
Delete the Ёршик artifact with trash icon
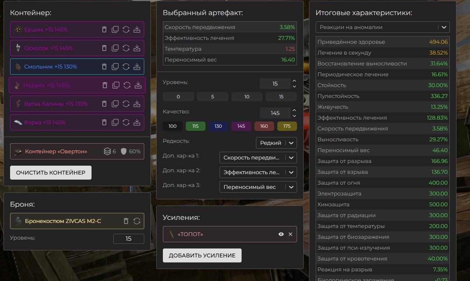[x=104, y=29]
